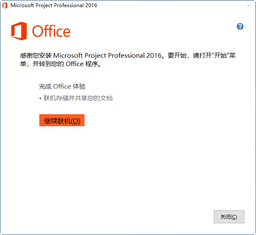Click the quoted "开始" word in message
Viewport: 256px width, 235px height.
[x=220, y=56]
